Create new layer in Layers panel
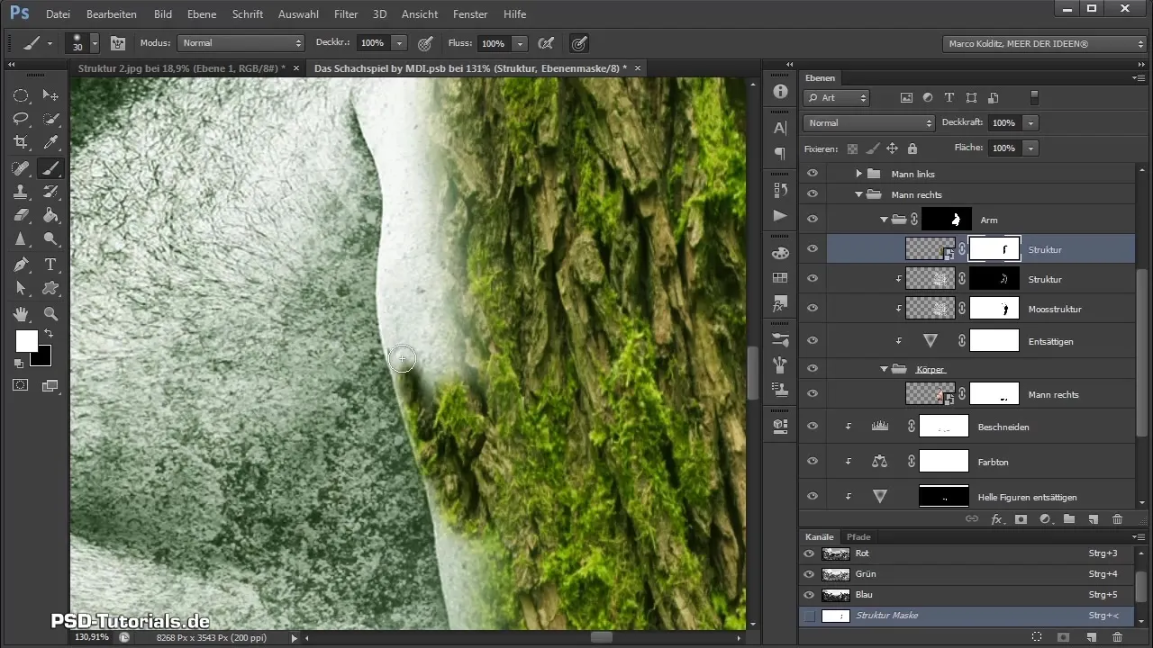 point(1093,519)
